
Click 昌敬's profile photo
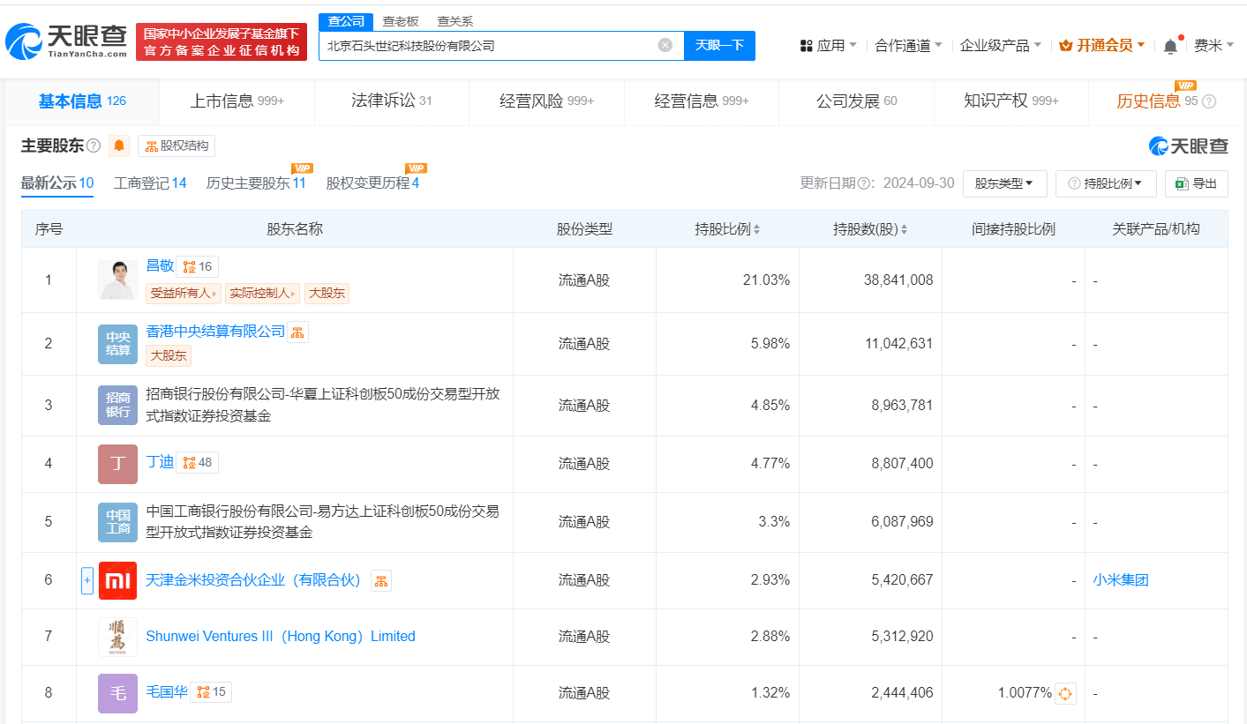pos(117,280)
